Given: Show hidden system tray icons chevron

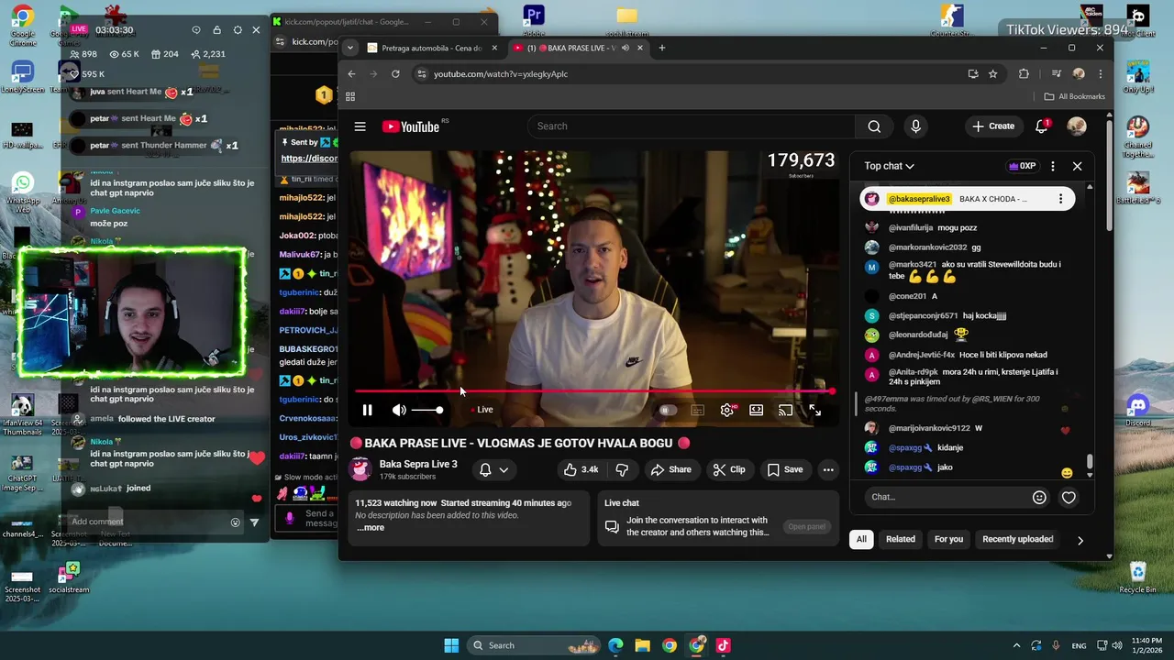Looking at the screenshot, I should (x=1016, y=645).
